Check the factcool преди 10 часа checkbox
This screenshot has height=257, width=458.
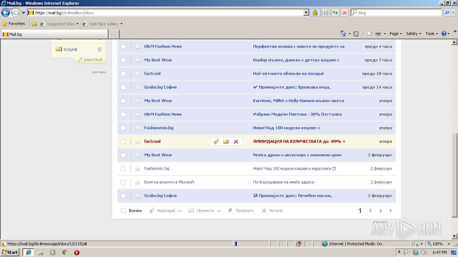(123, 74)
